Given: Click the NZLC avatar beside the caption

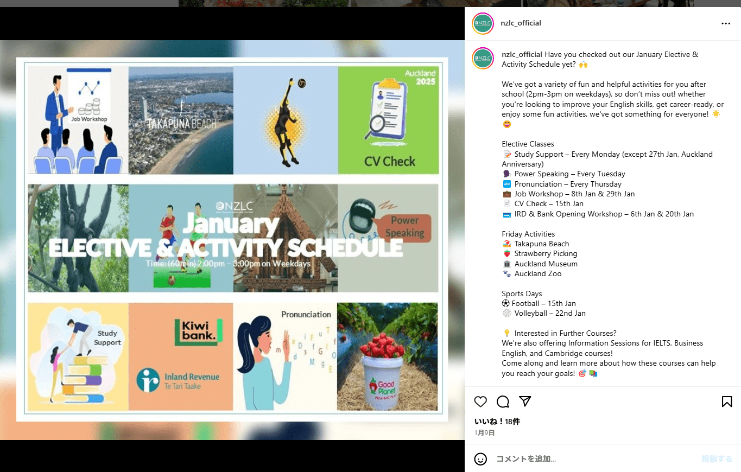Looking at the screenshot, I should coord(483,59).
